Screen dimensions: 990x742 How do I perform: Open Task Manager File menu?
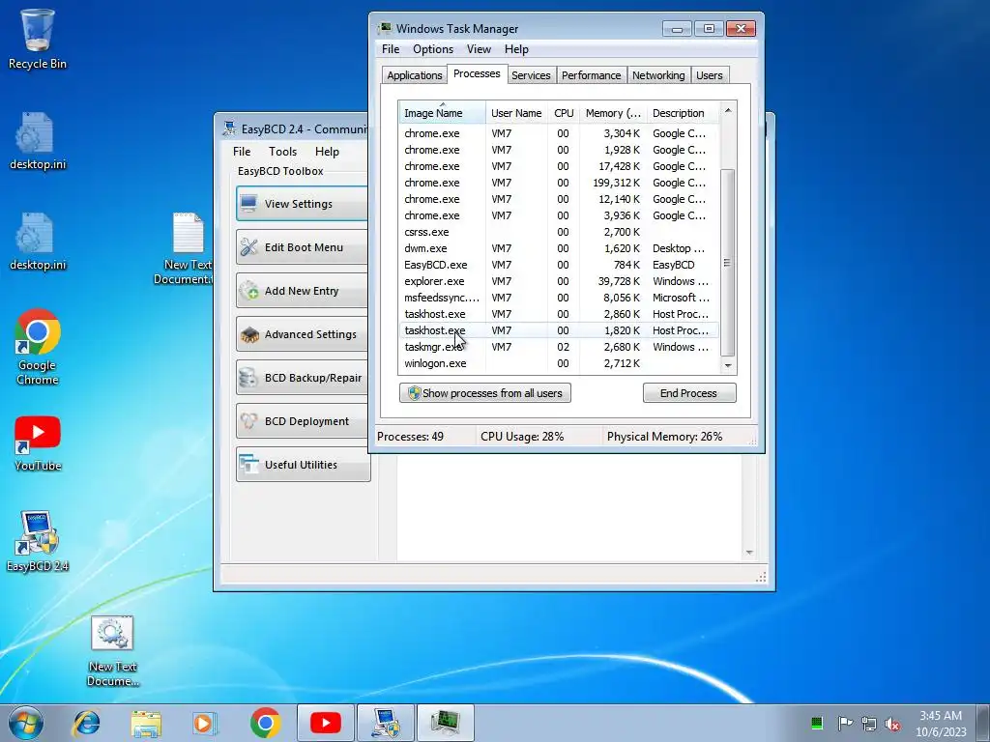point(391,49)
